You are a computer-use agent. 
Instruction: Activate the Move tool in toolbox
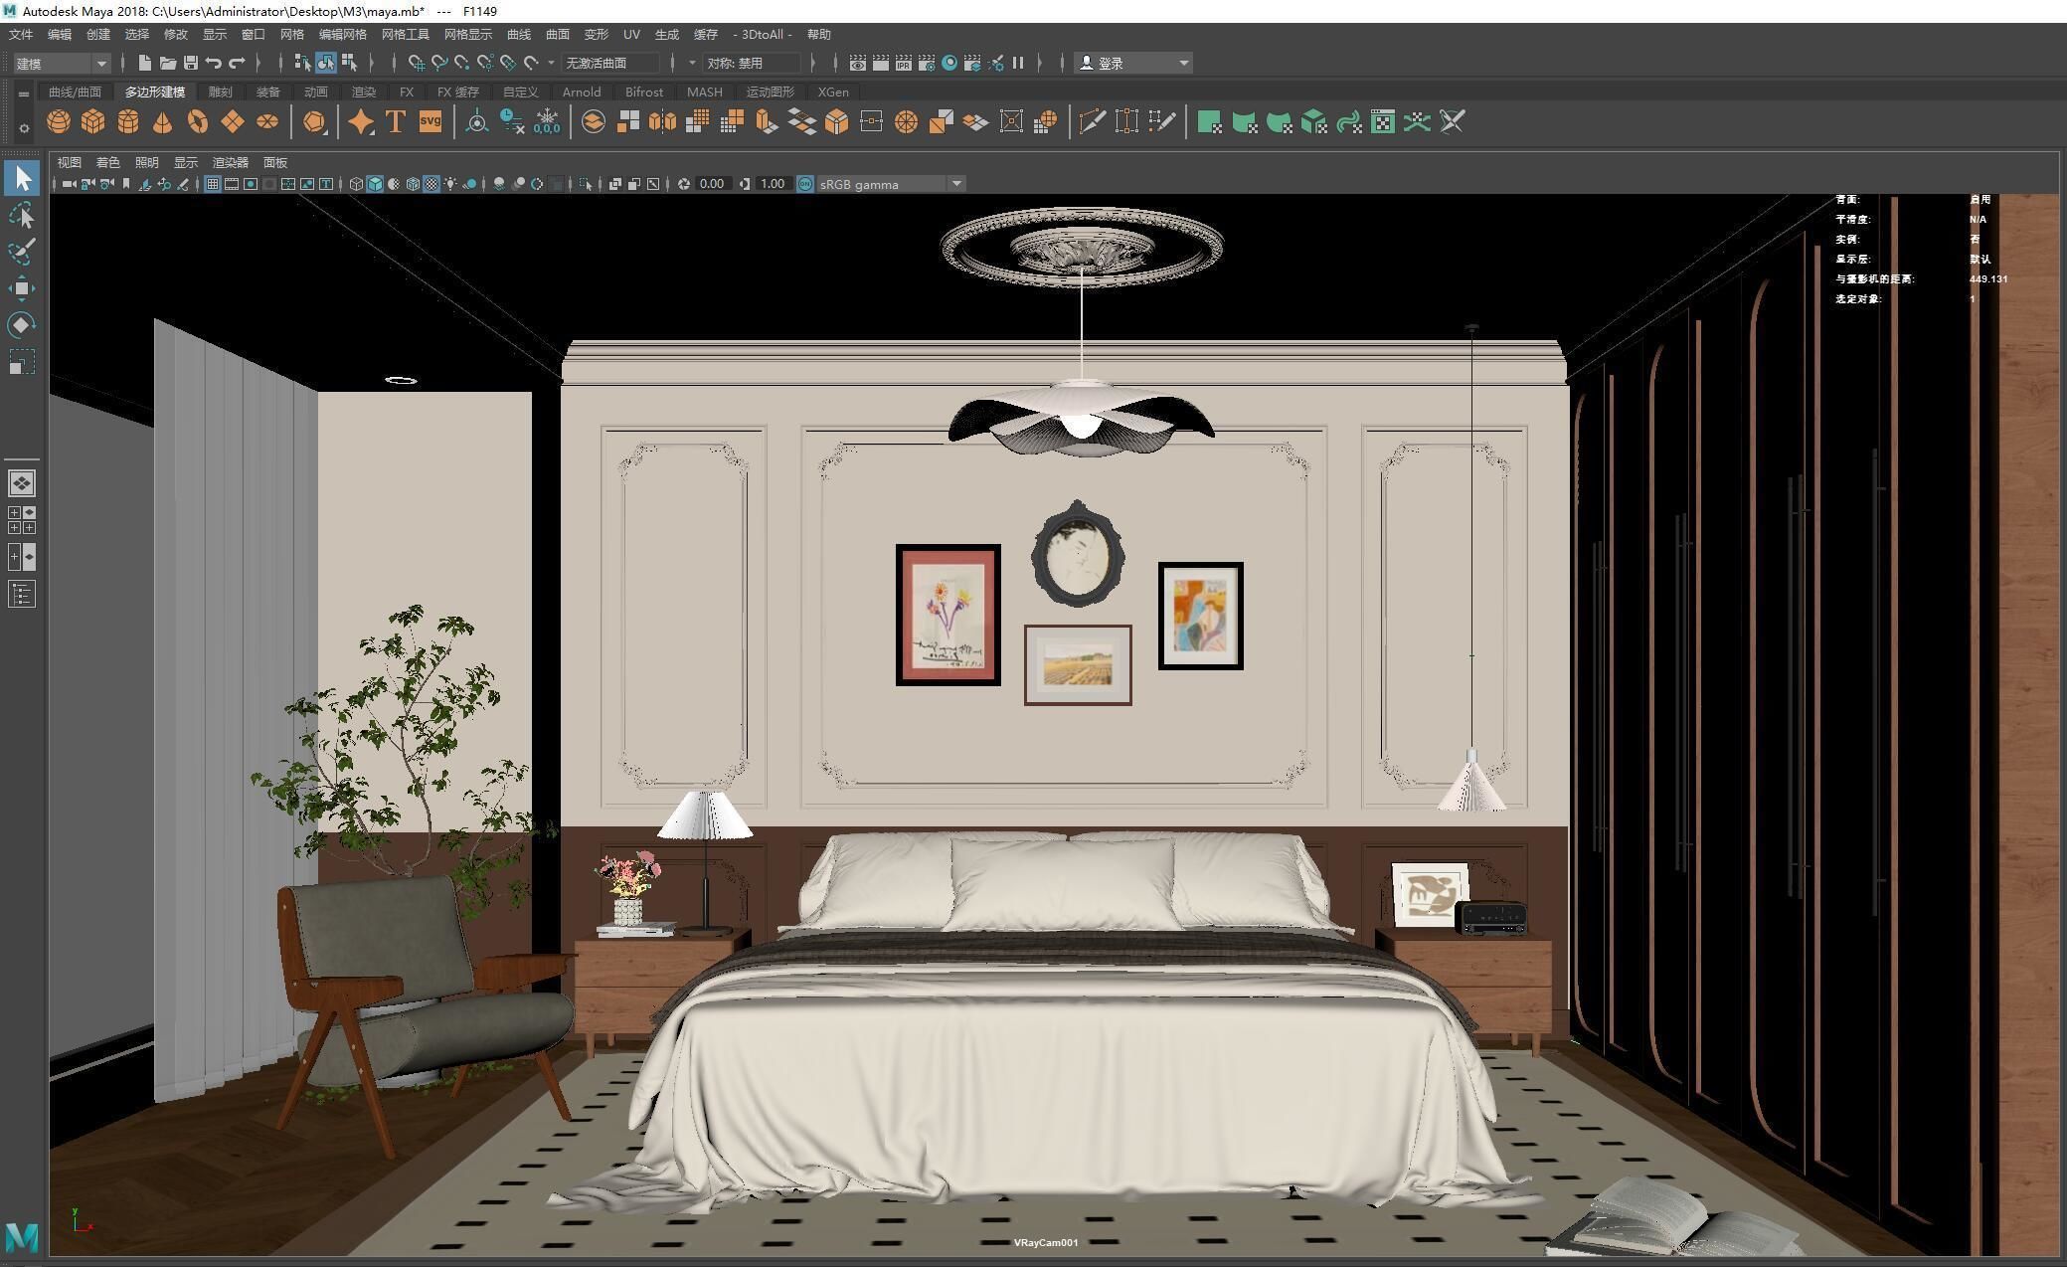[22, 288]
